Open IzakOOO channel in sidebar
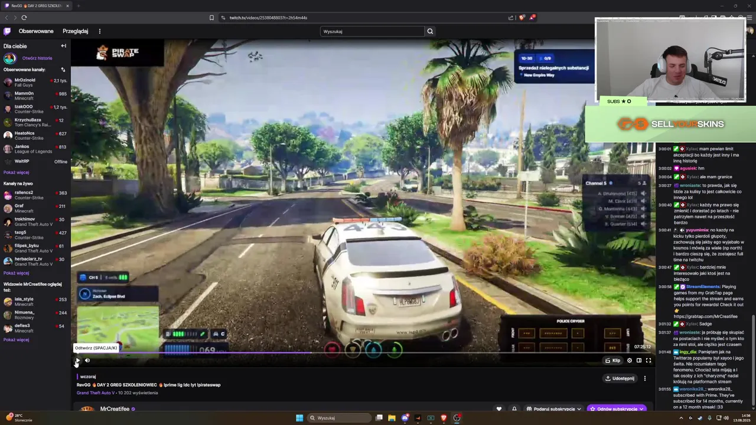Screen dimensions: 756x425 coord(35,109)
